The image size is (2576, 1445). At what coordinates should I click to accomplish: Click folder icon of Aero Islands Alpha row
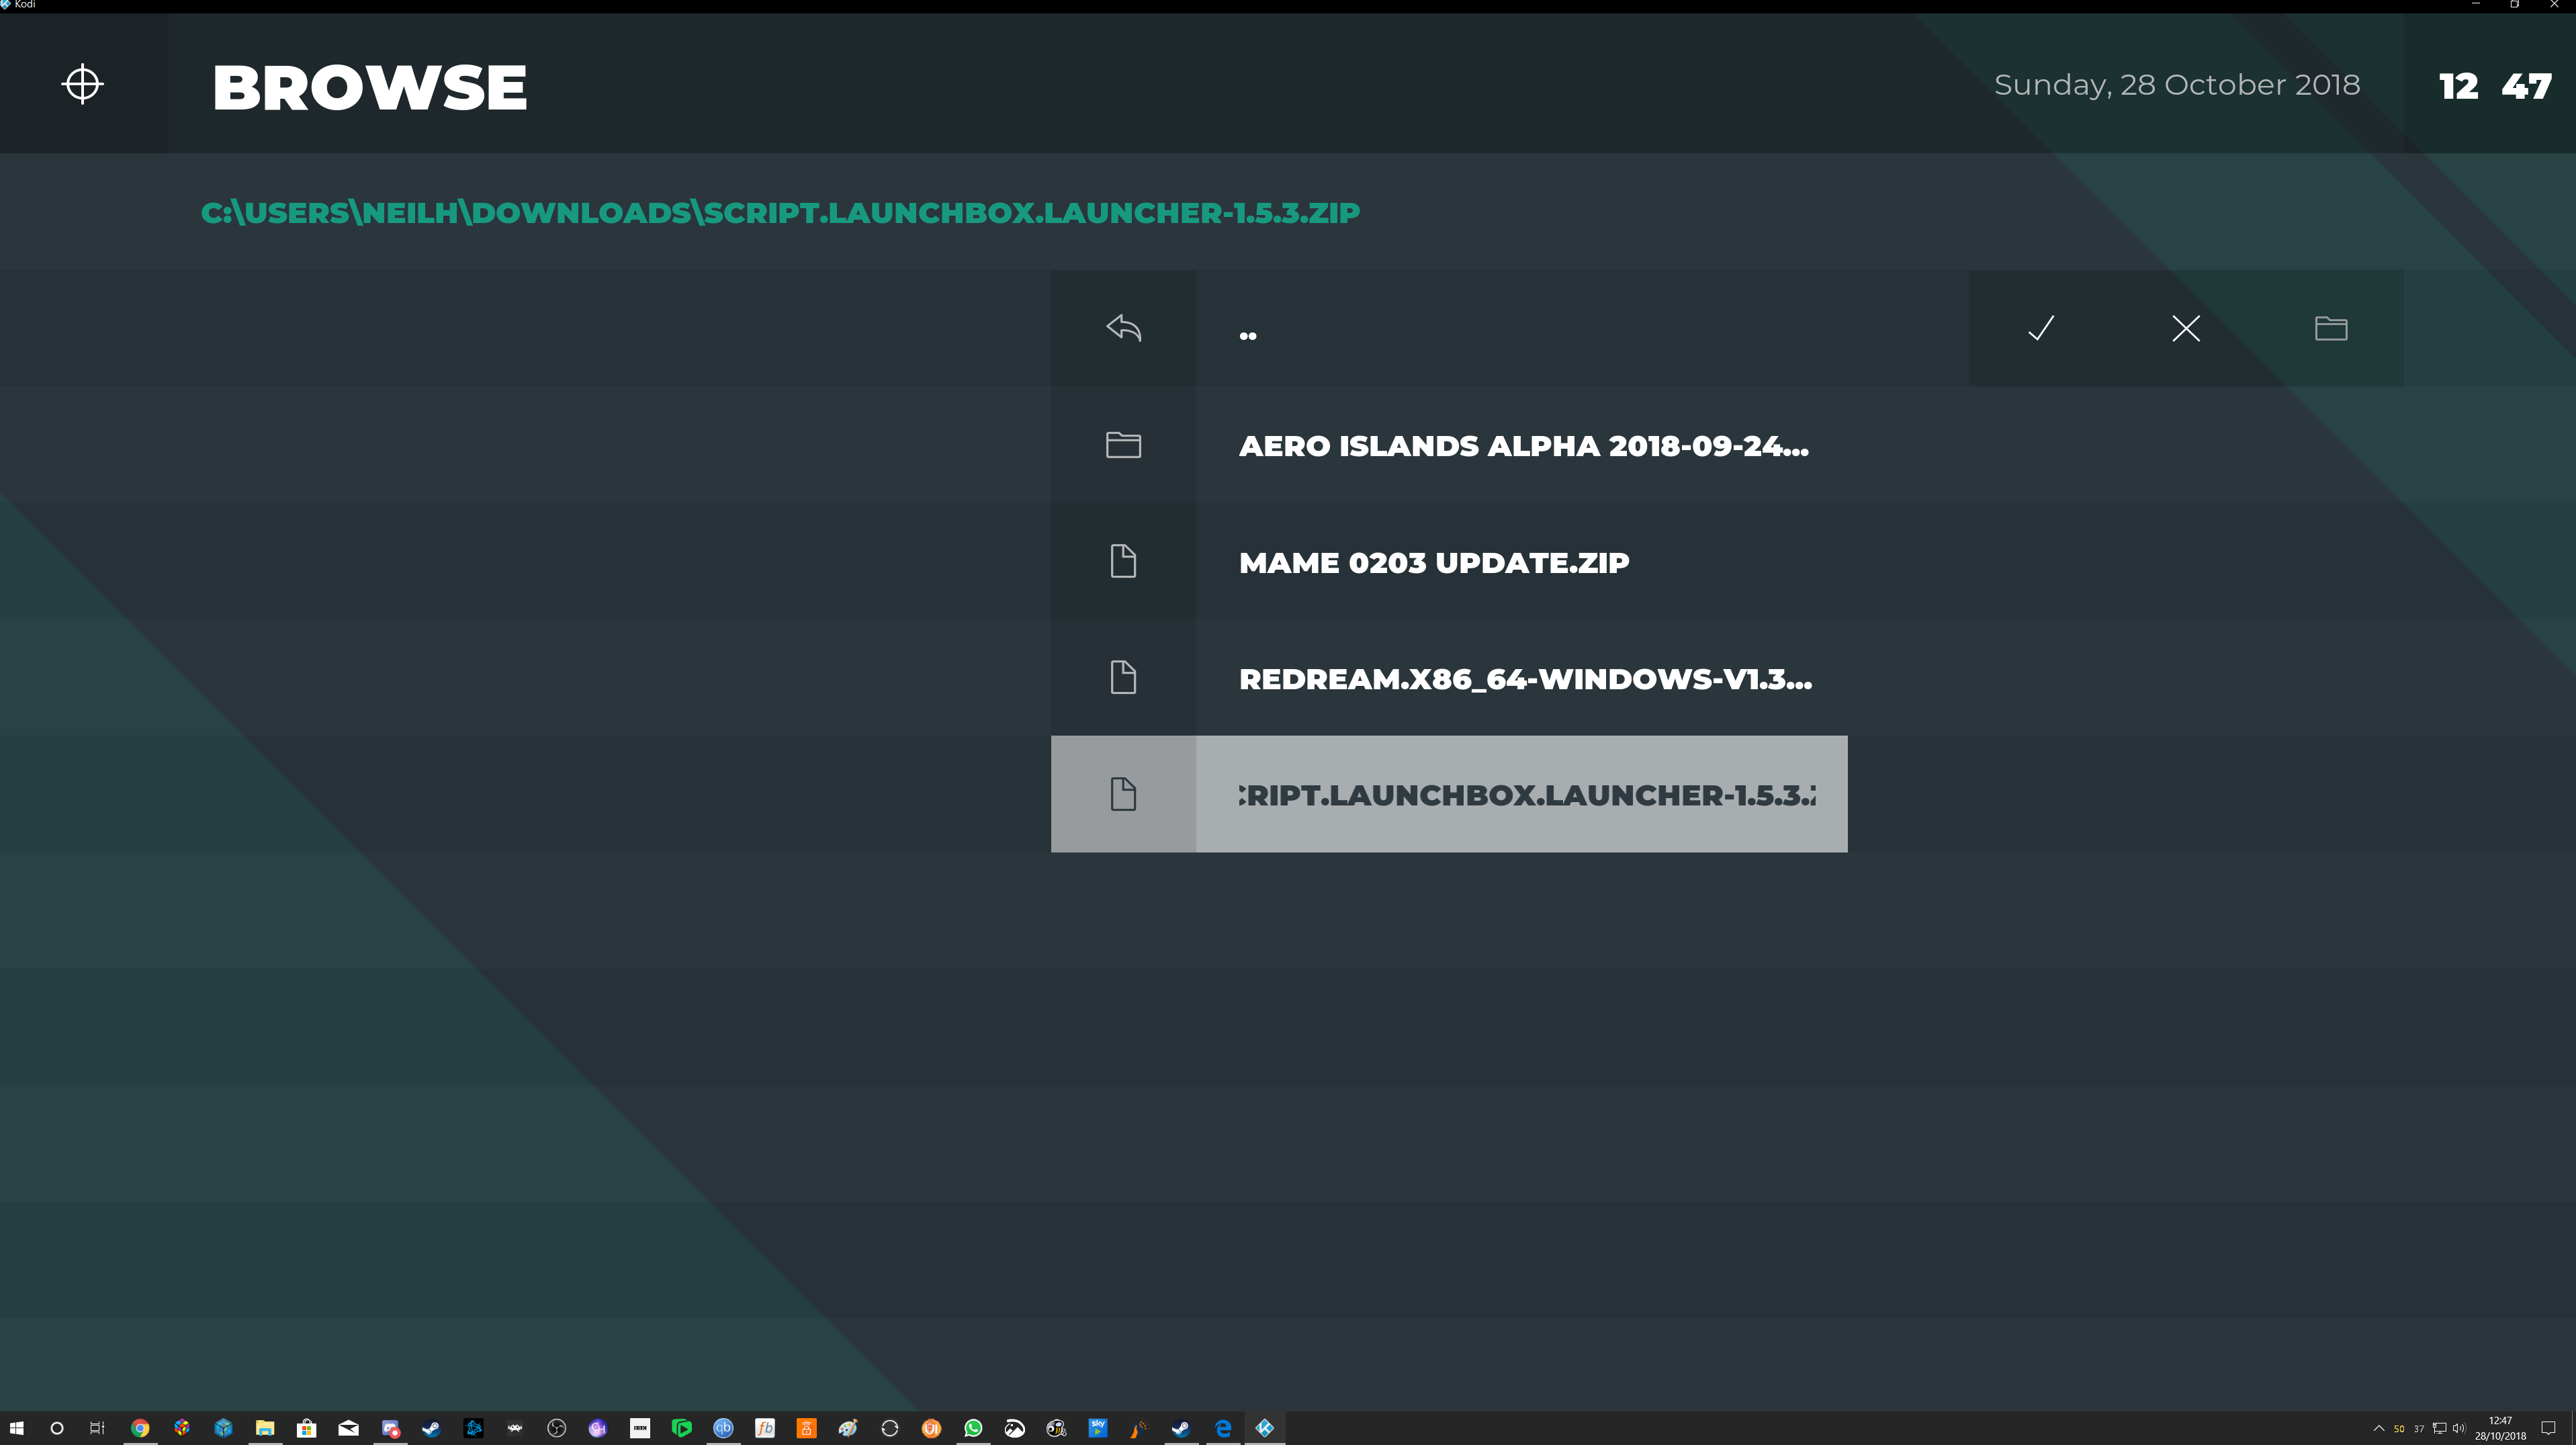pyautogui.click(x=1123, y=445)
